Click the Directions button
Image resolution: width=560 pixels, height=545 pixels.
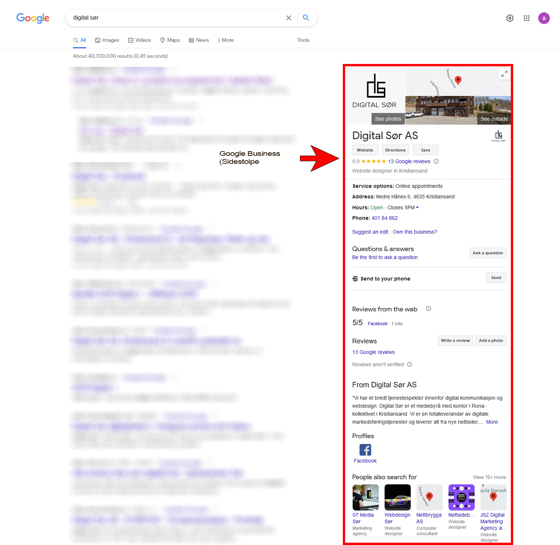[x=395, y=150]
